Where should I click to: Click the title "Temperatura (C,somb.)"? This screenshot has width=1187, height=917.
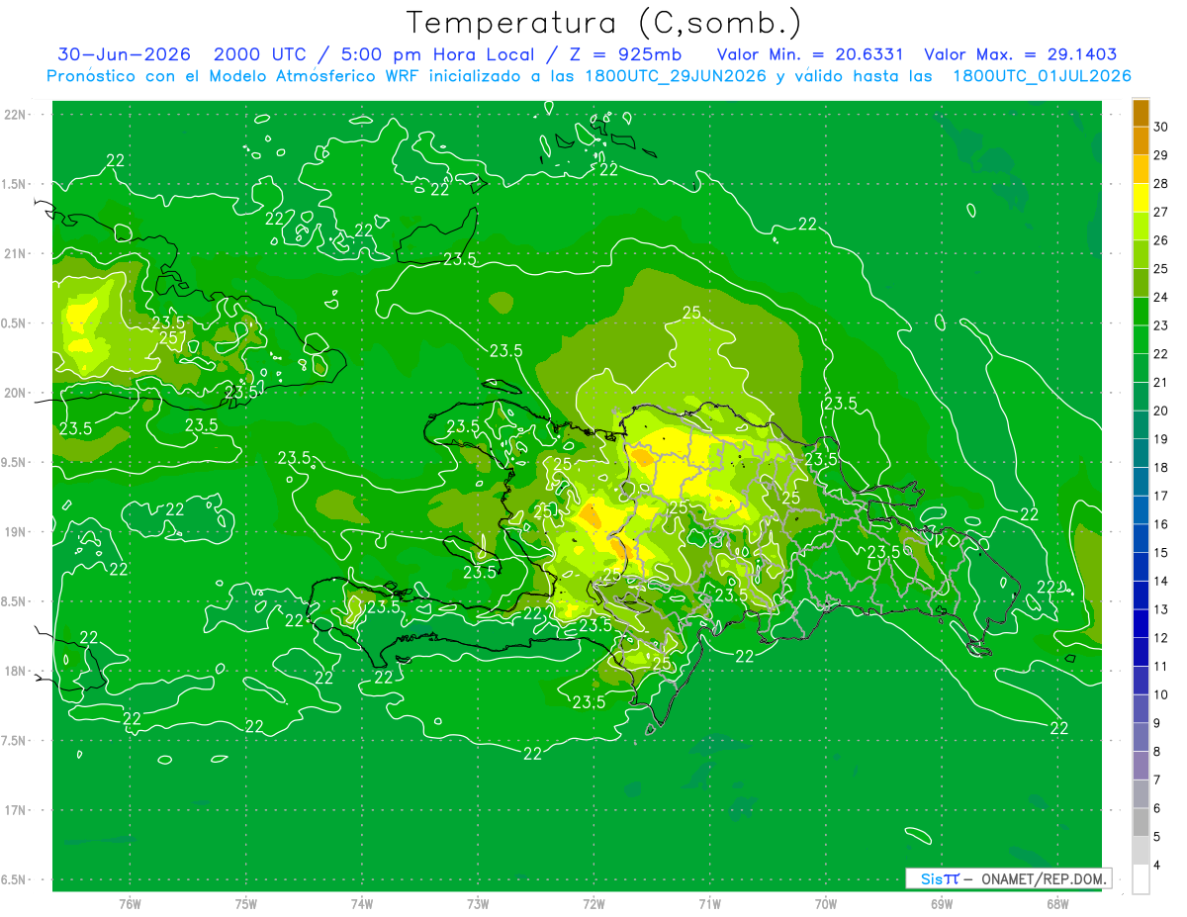(x=604, y=23)
